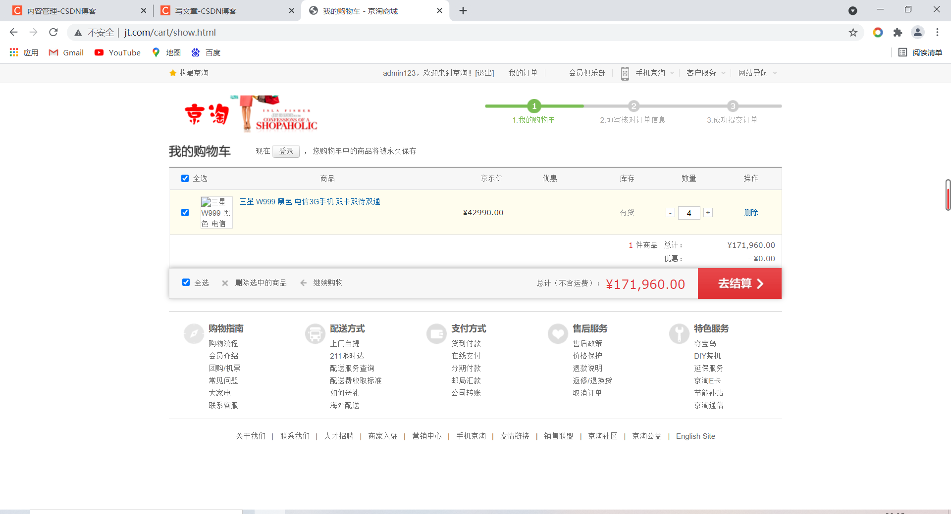
Task: Open English Site footer link
Action: 695,436
